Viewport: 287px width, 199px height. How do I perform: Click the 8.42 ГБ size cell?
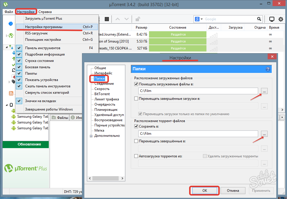coord(142,34)
